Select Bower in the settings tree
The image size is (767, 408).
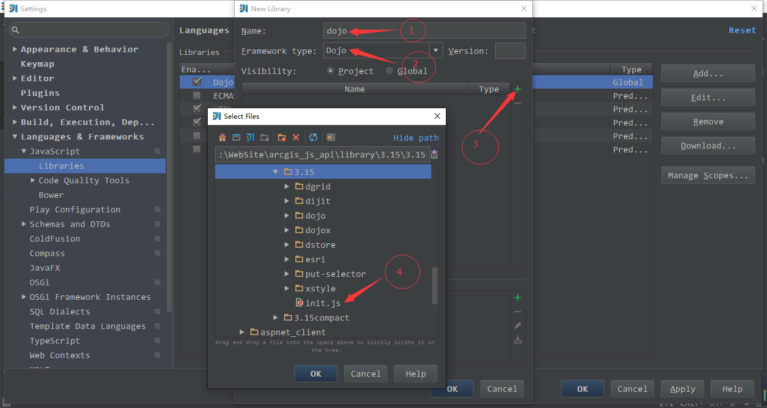51,195
